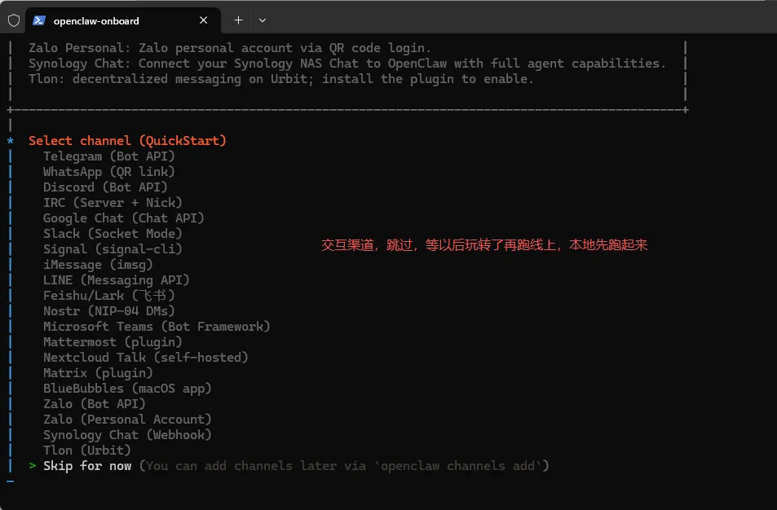Choose Tlon (Urbit) channel

[86, 450]
